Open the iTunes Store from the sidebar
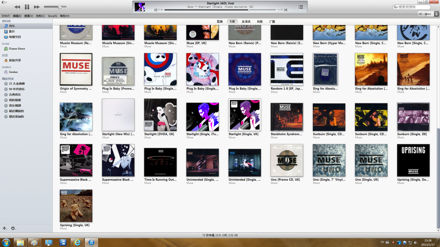 pyautogui.click(x=26, y=49)
